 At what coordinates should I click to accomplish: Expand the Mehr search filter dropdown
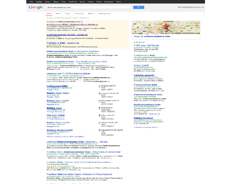(x=91, y=14)
